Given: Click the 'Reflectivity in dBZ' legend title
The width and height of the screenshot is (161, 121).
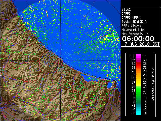Looking at the screenshot, I should click(153, 85).
